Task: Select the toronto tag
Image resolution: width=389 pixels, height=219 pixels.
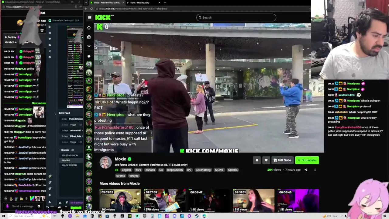Action: point(134,176)
